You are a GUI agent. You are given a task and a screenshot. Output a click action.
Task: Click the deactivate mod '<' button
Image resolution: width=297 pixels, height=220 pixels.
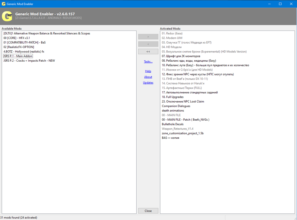click(148, 44)
